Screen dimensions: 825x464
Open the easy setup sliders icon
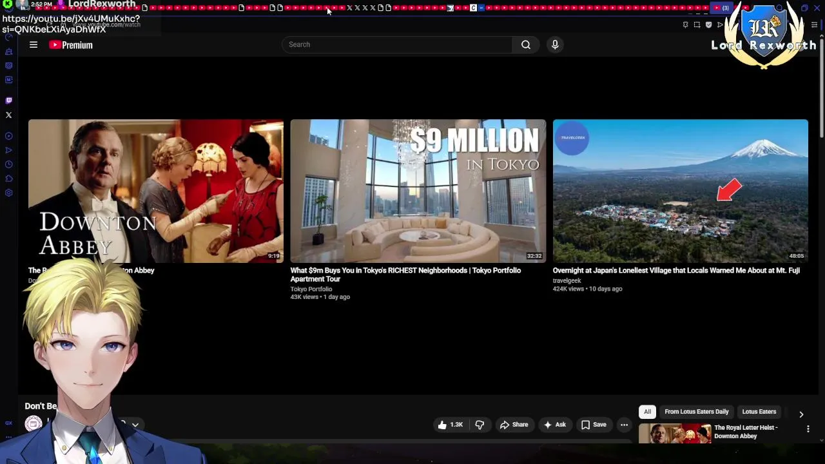814,24
